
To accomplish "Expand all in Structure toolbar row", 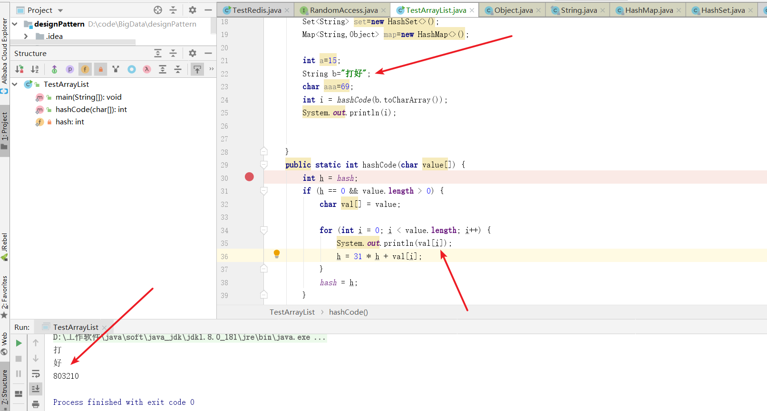I will (x=163, y=69).
